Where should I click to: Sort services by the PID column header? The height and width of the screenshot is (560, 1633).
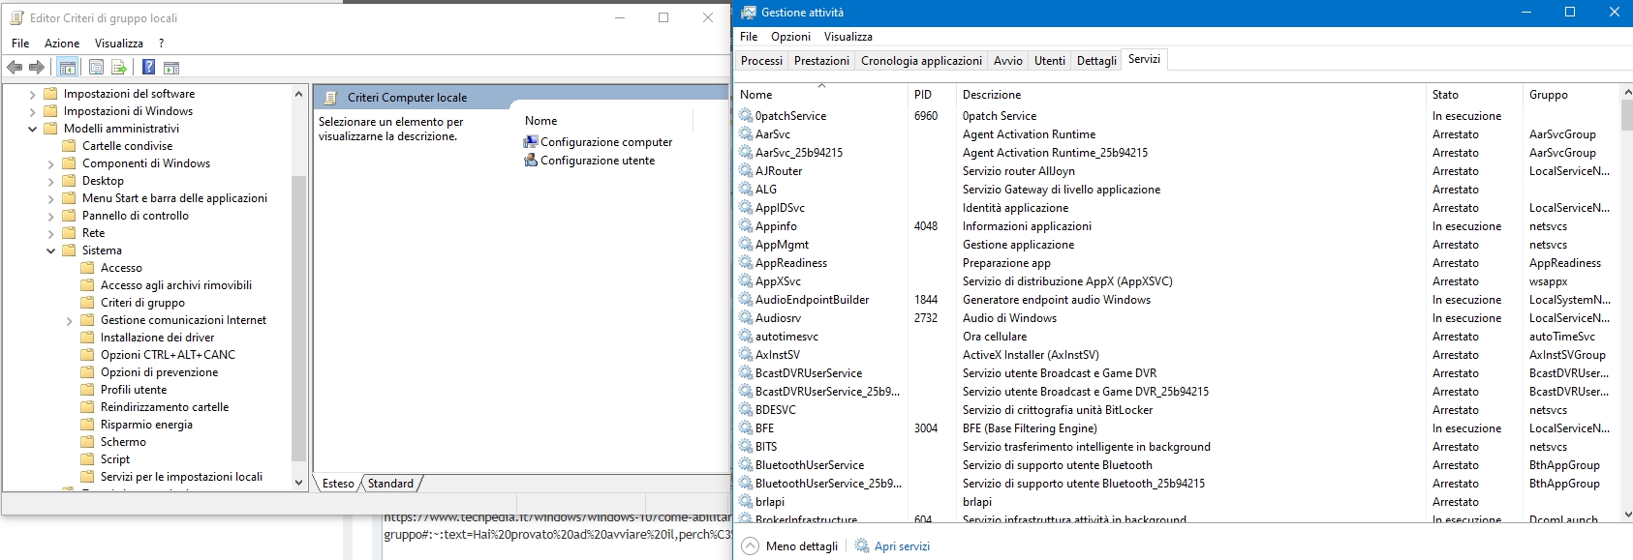point(932,95)
